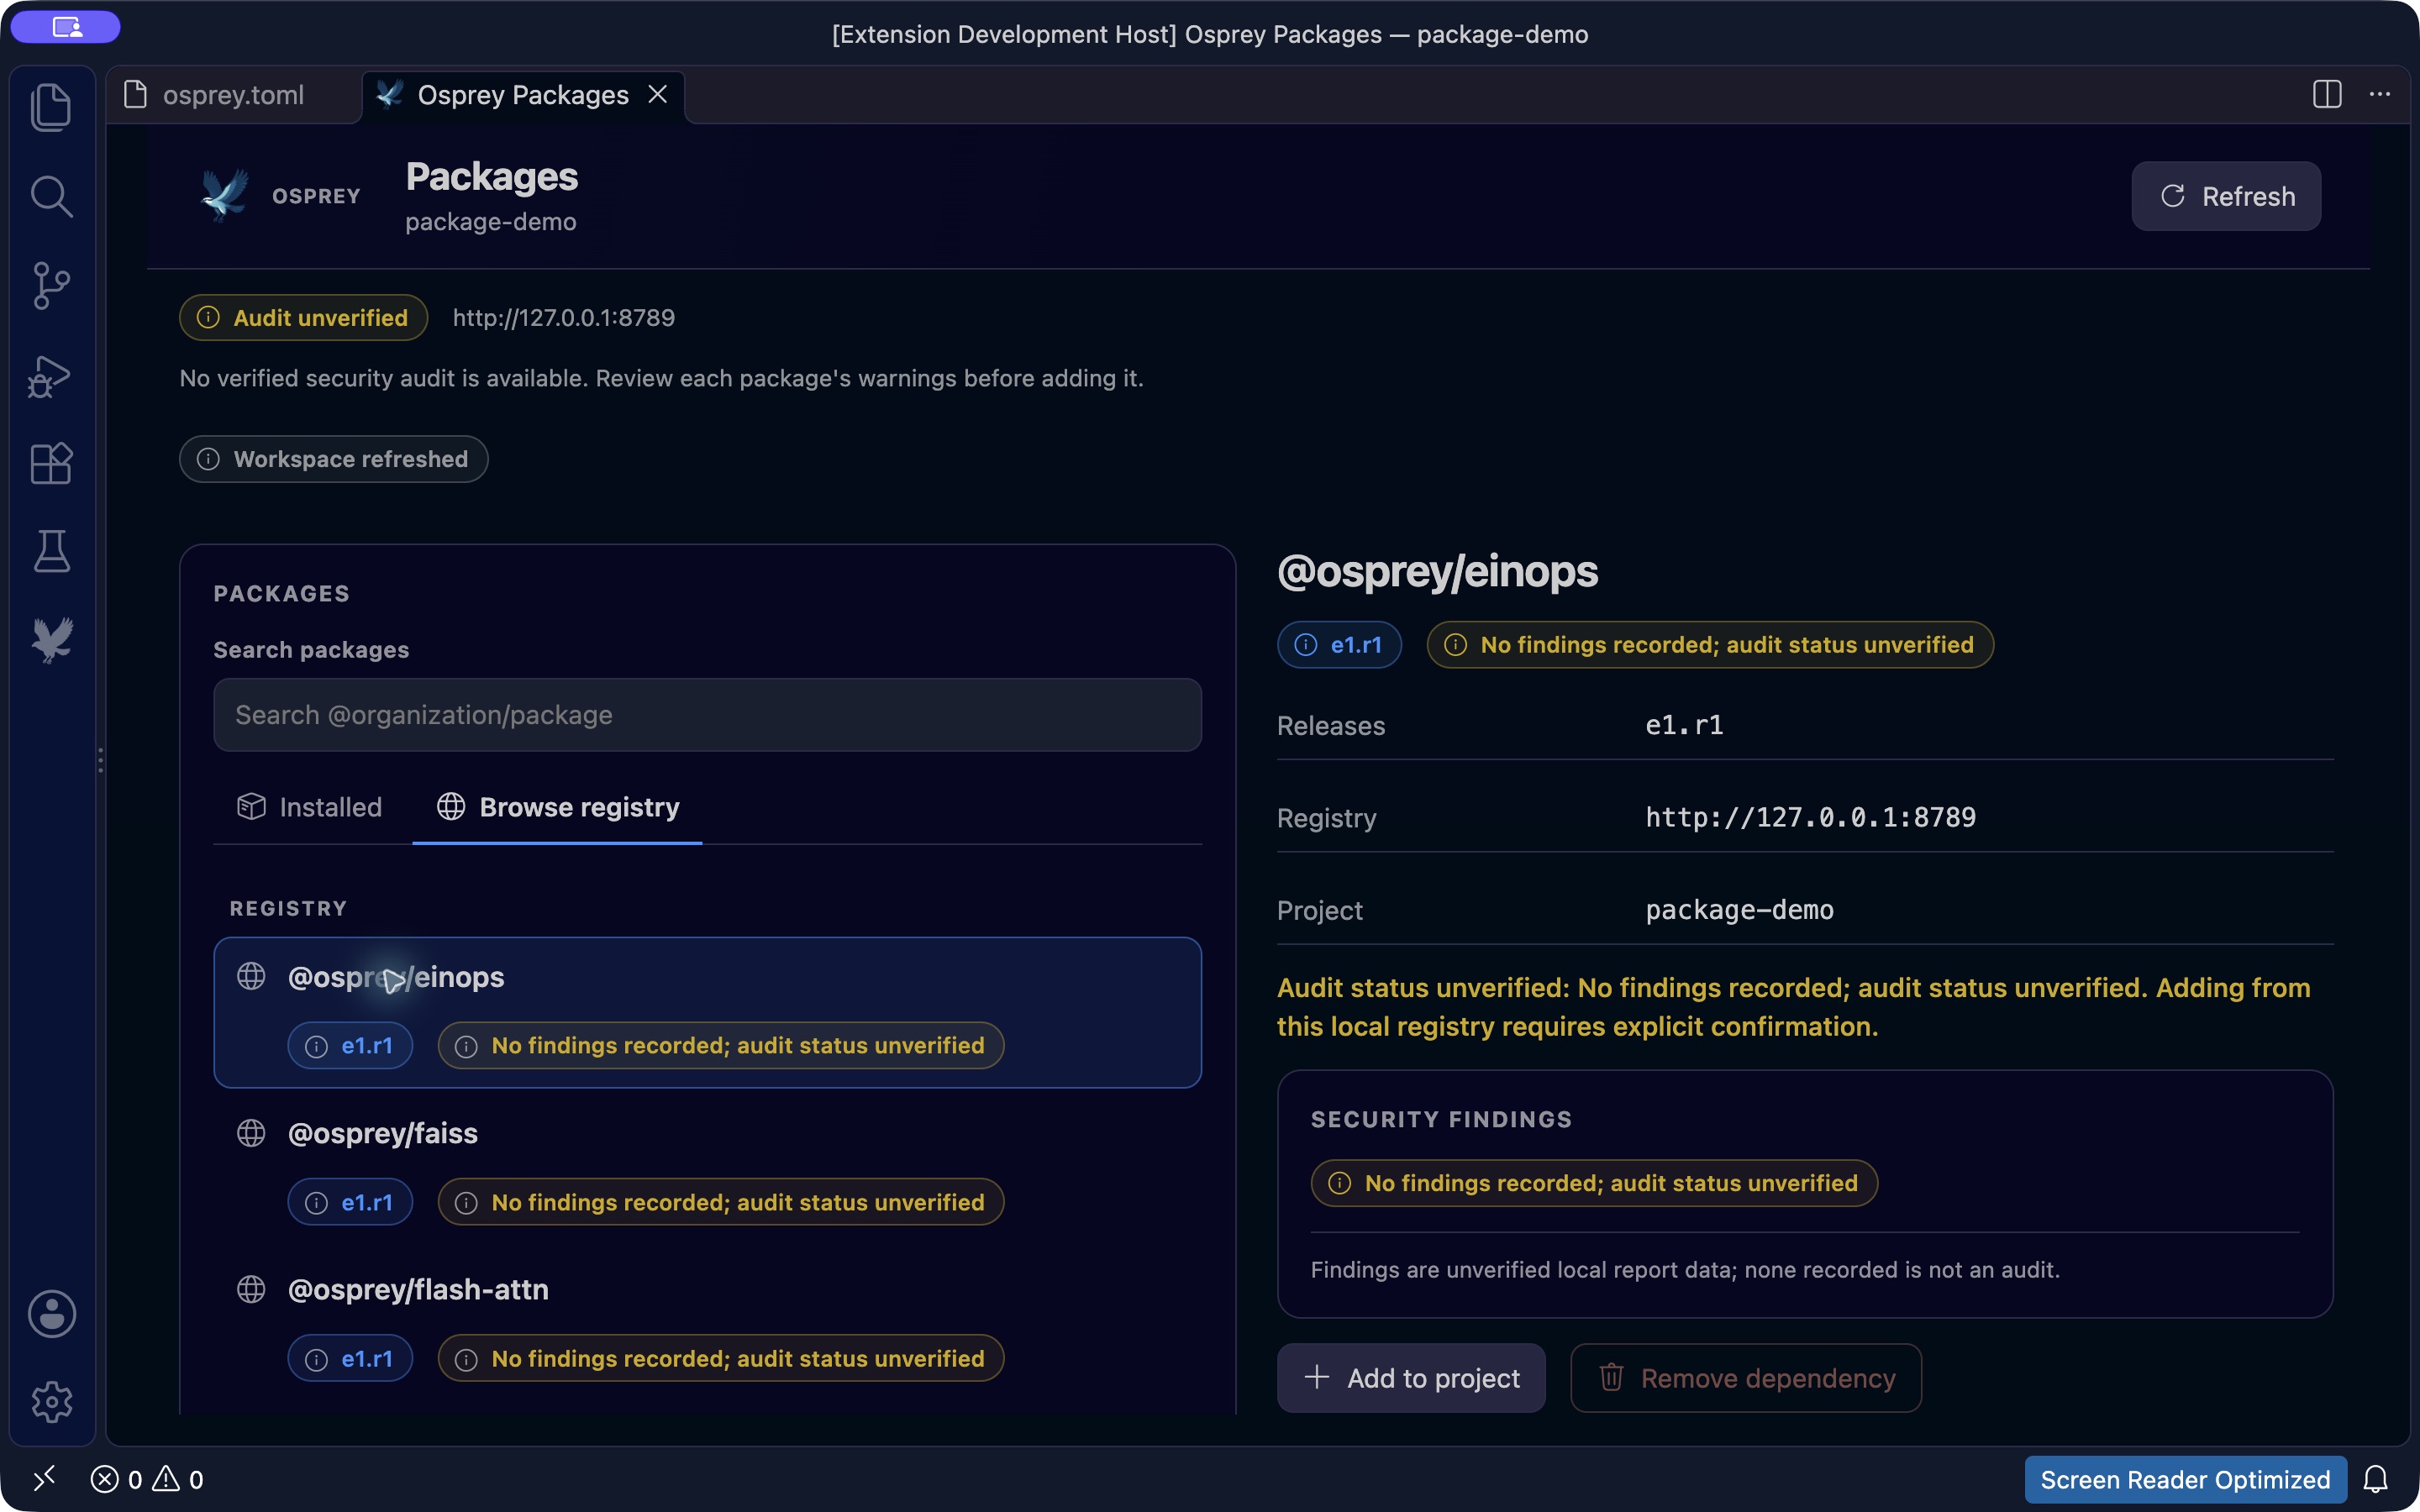Click the Registry value http://127.0.0.1:8789 in details

click(x=1811, y=817)
